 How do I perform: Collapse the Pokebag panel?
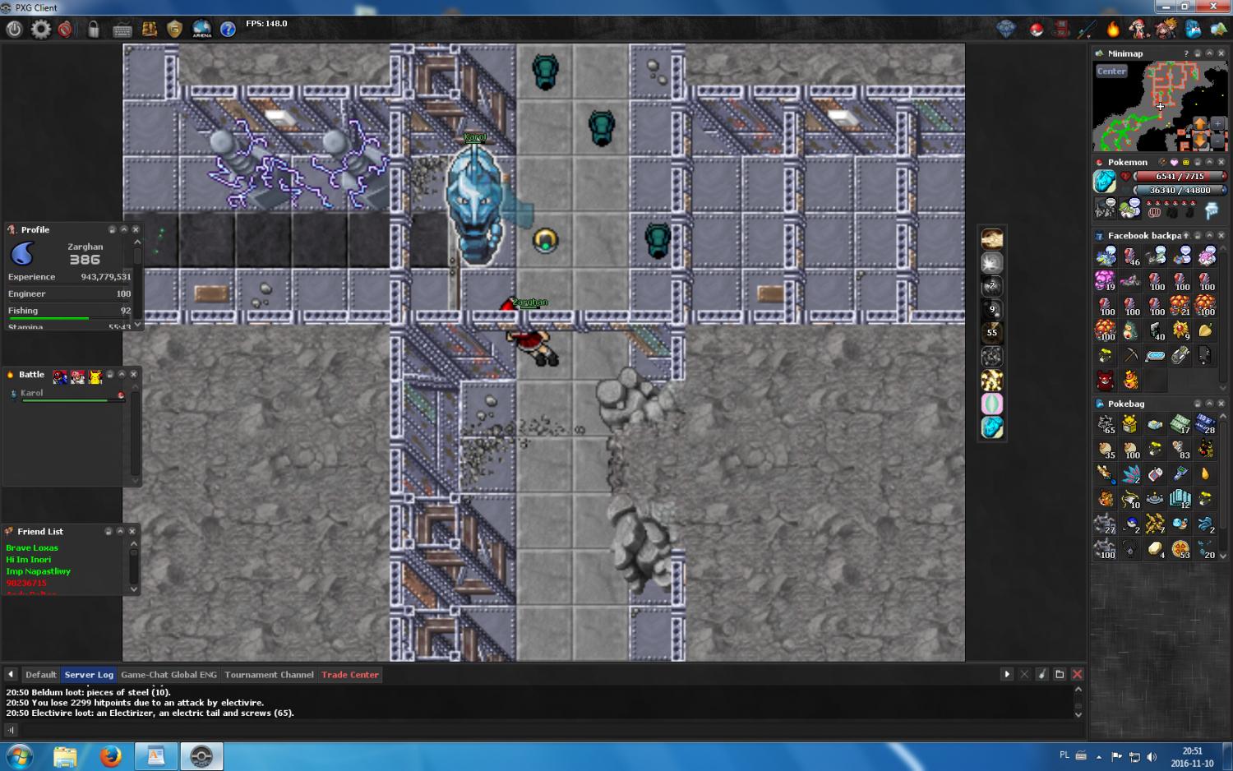click(1209, 404)
